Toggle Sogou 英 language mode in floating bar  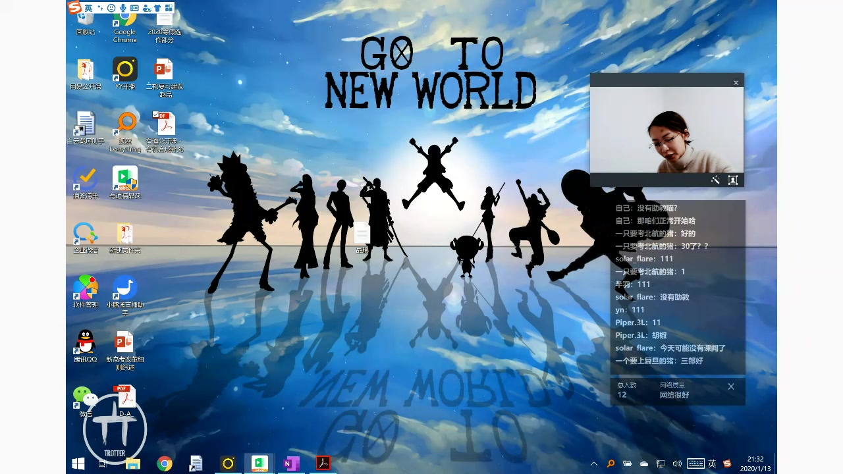(x=88, y=8)
